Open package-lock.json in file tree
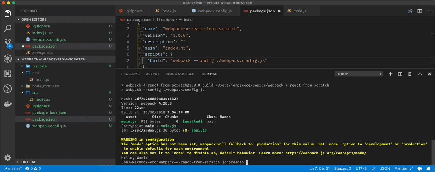The height and width of the screenshot is (172, 435). pyautogui.click(x=65, y=113)
